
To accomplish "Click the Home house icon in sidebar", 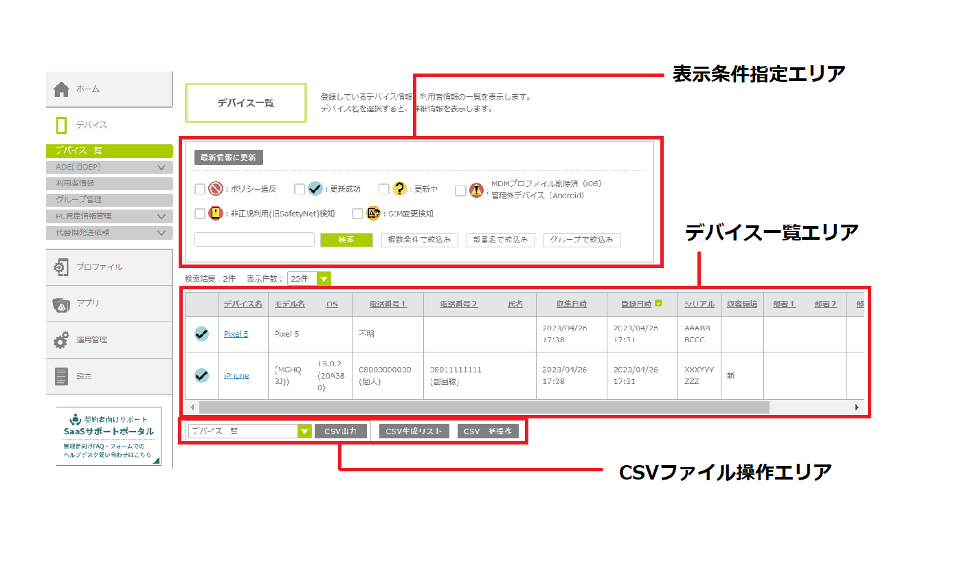I will [x=62, y=89].
